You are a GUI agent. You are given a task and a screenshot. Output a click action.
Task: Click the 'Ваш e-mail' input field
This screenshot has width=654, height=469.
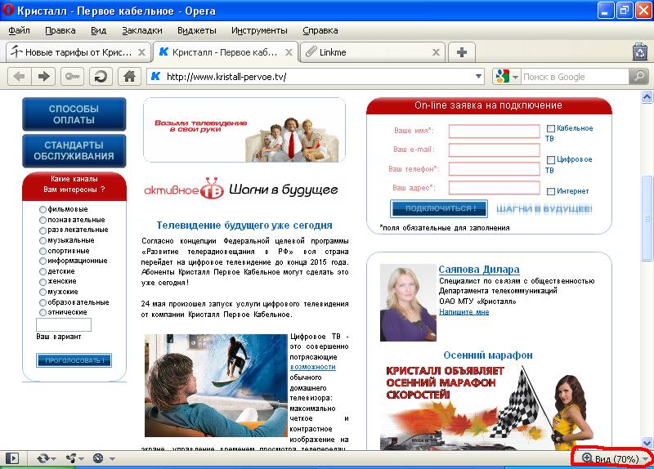tap(494, 150)
